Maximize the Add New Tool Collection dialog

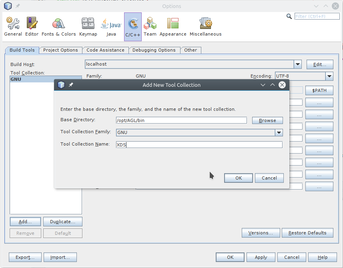[272, 85]
